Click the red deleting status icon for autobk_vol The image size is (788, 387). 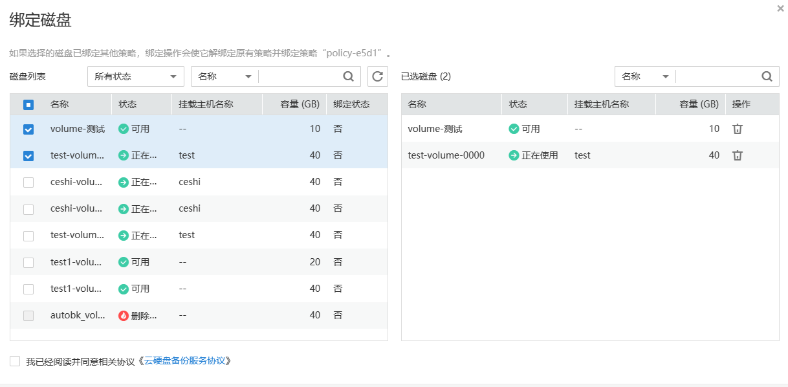[x=124, y=315]
